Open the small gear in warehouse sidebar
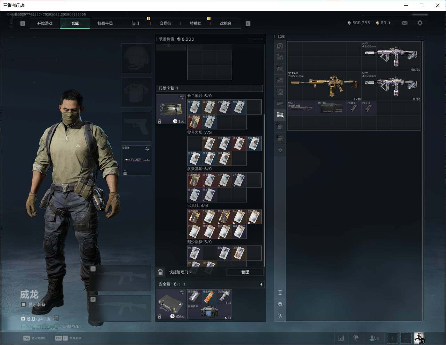446x345 pixels. 280,150
